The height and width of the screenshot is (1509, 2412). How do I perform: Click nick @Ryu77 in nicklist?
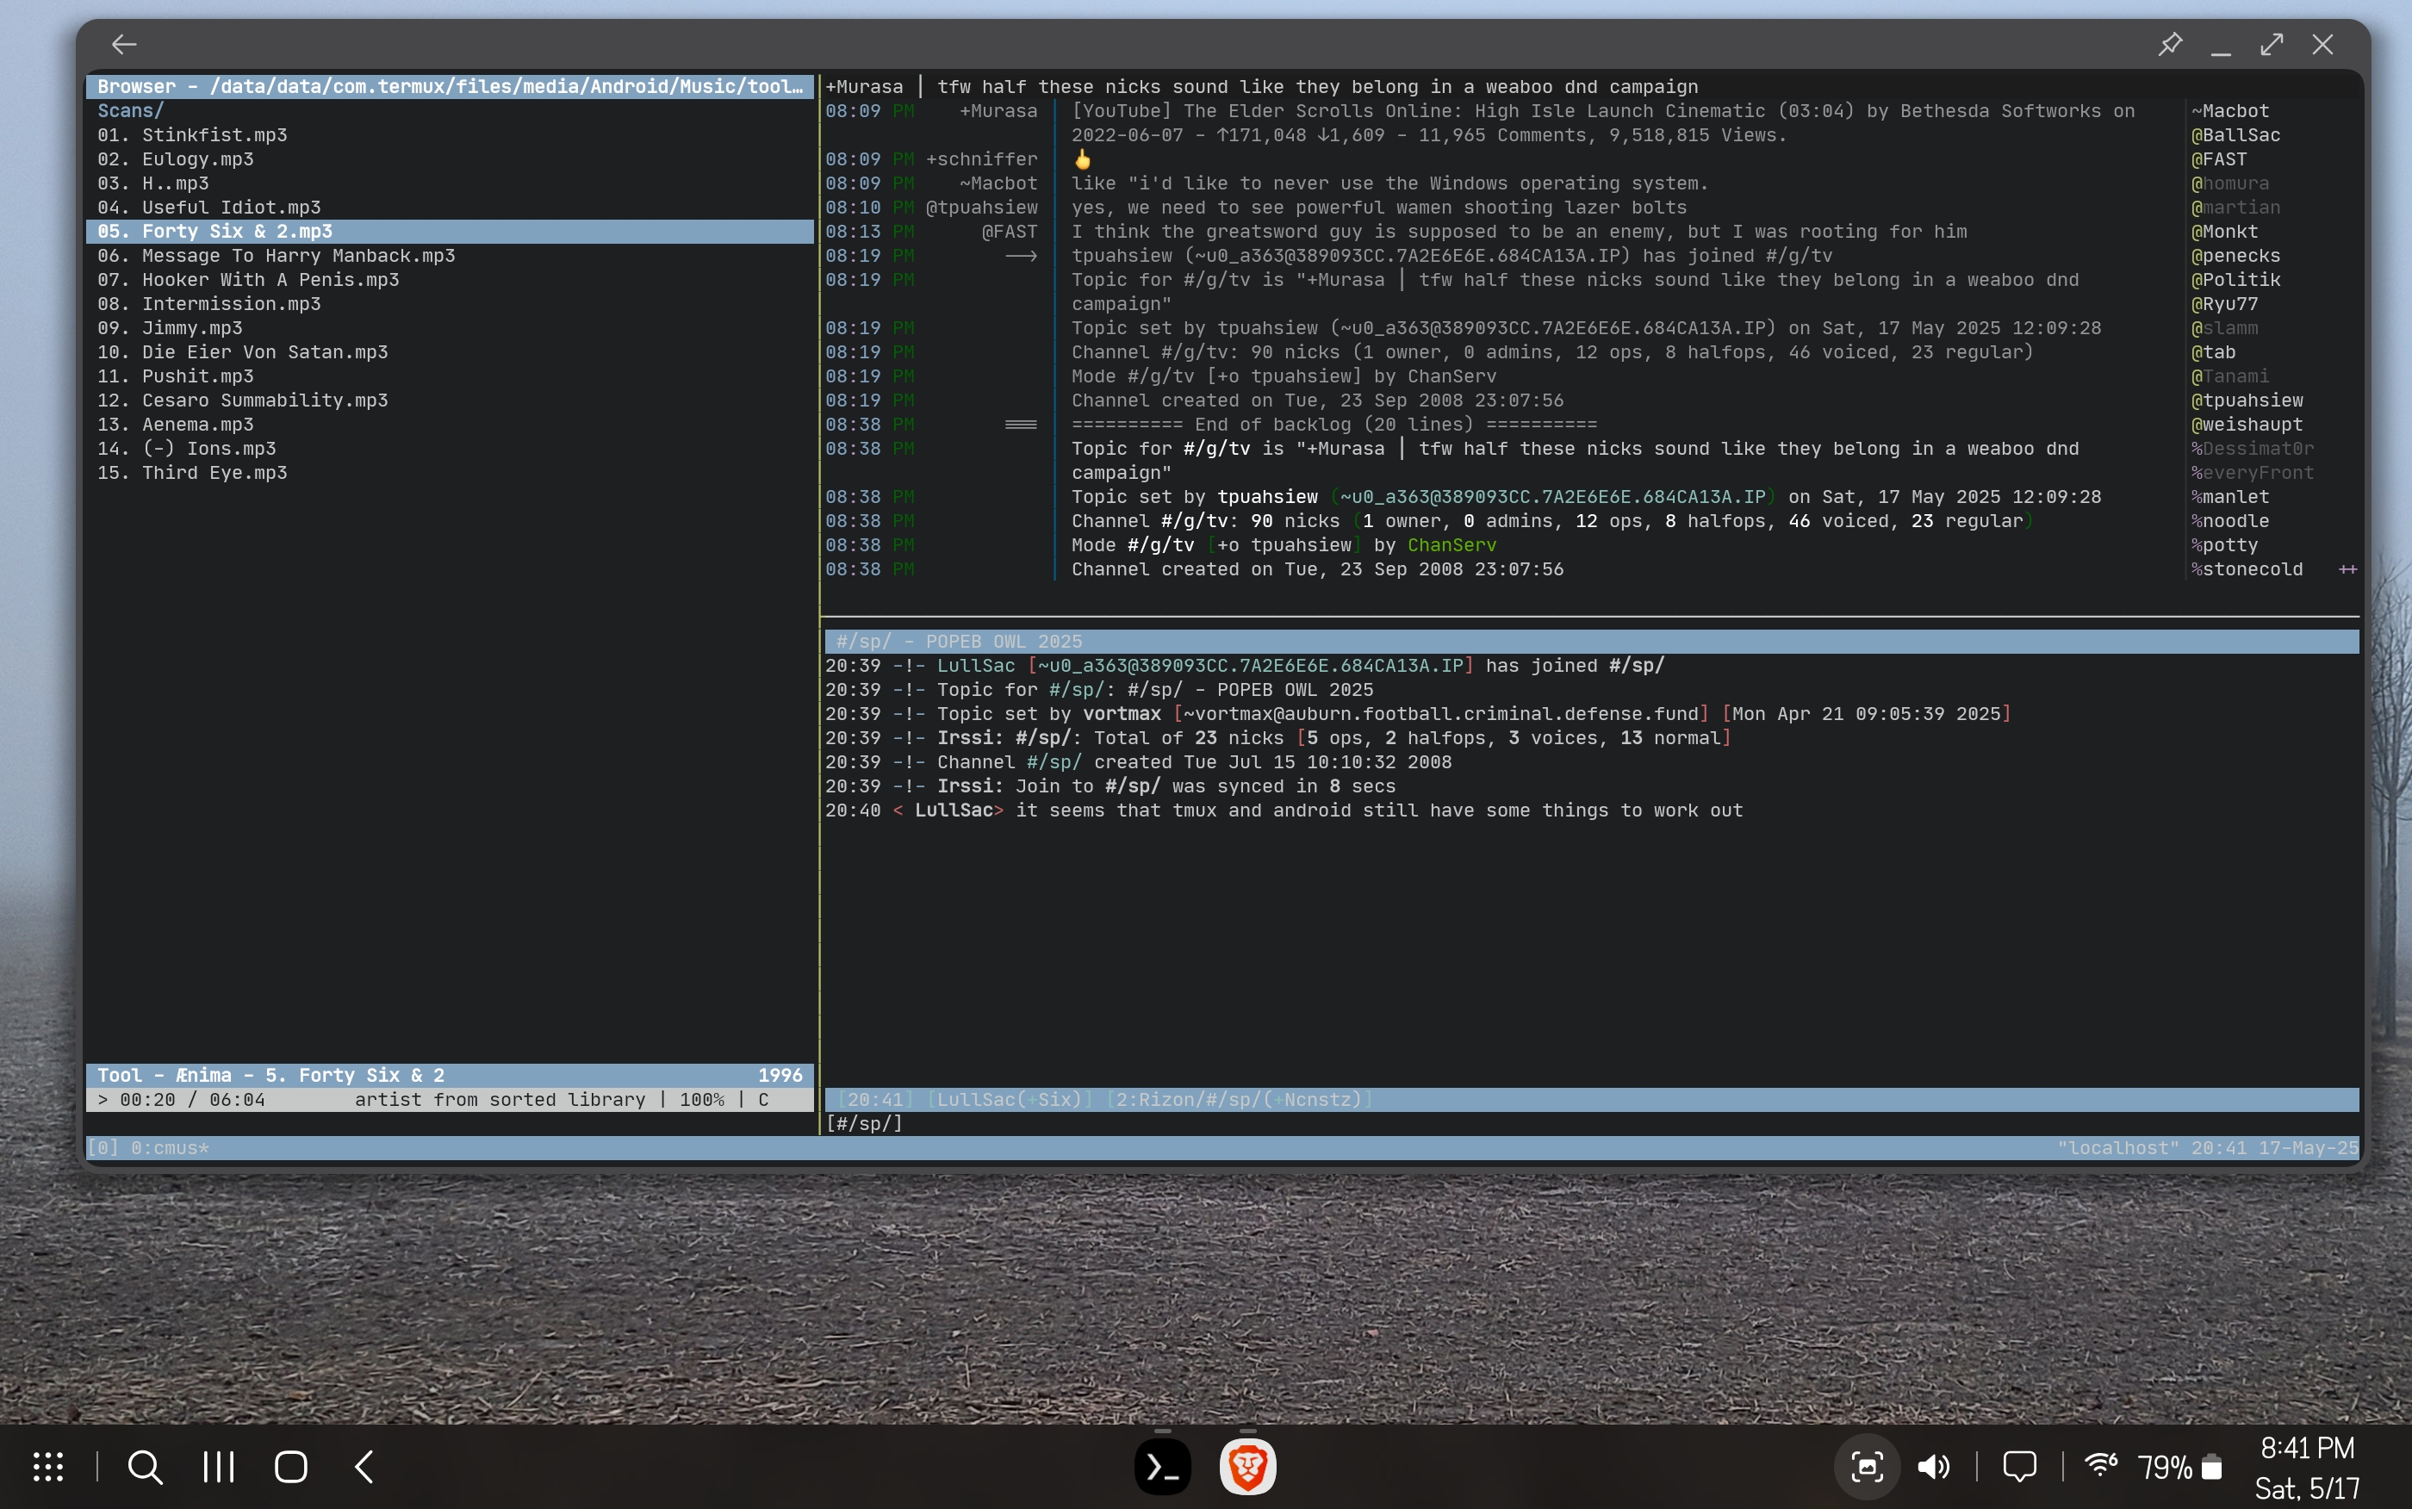2224,303
